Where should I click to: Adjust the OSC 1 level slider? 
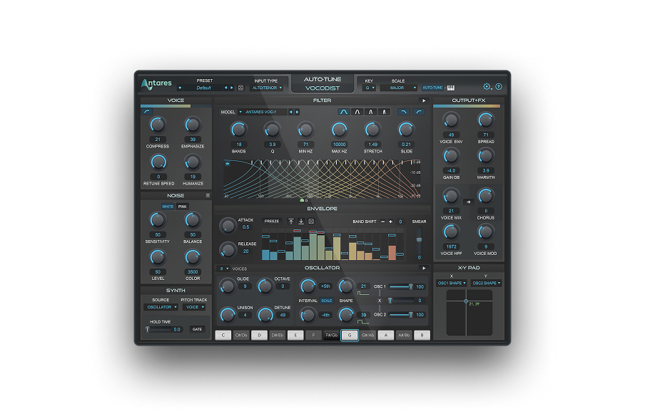tap(401, 287)
